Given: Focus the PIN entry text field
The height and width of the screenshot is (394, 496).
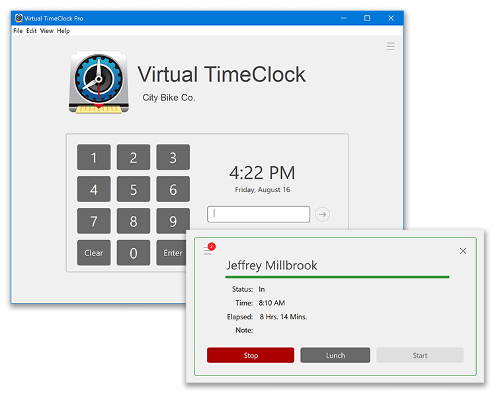Looking at the screenshot, I should coord(259,214).
